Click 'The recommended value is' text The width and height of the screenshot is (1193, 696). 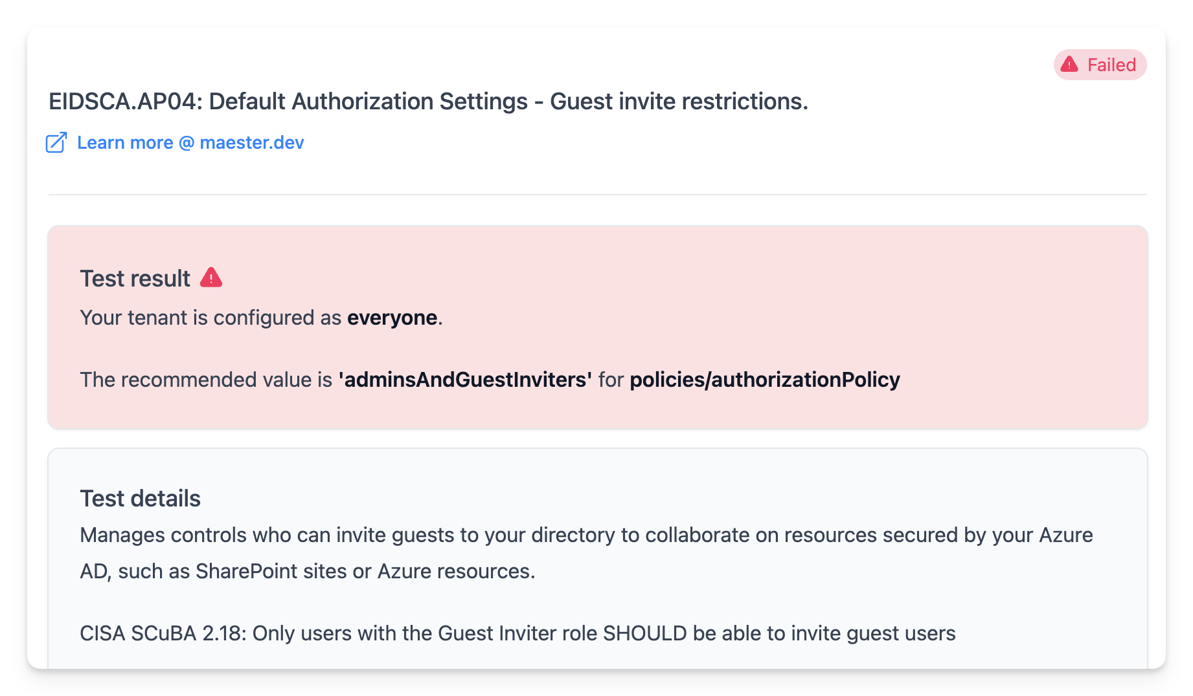point(206,380)
